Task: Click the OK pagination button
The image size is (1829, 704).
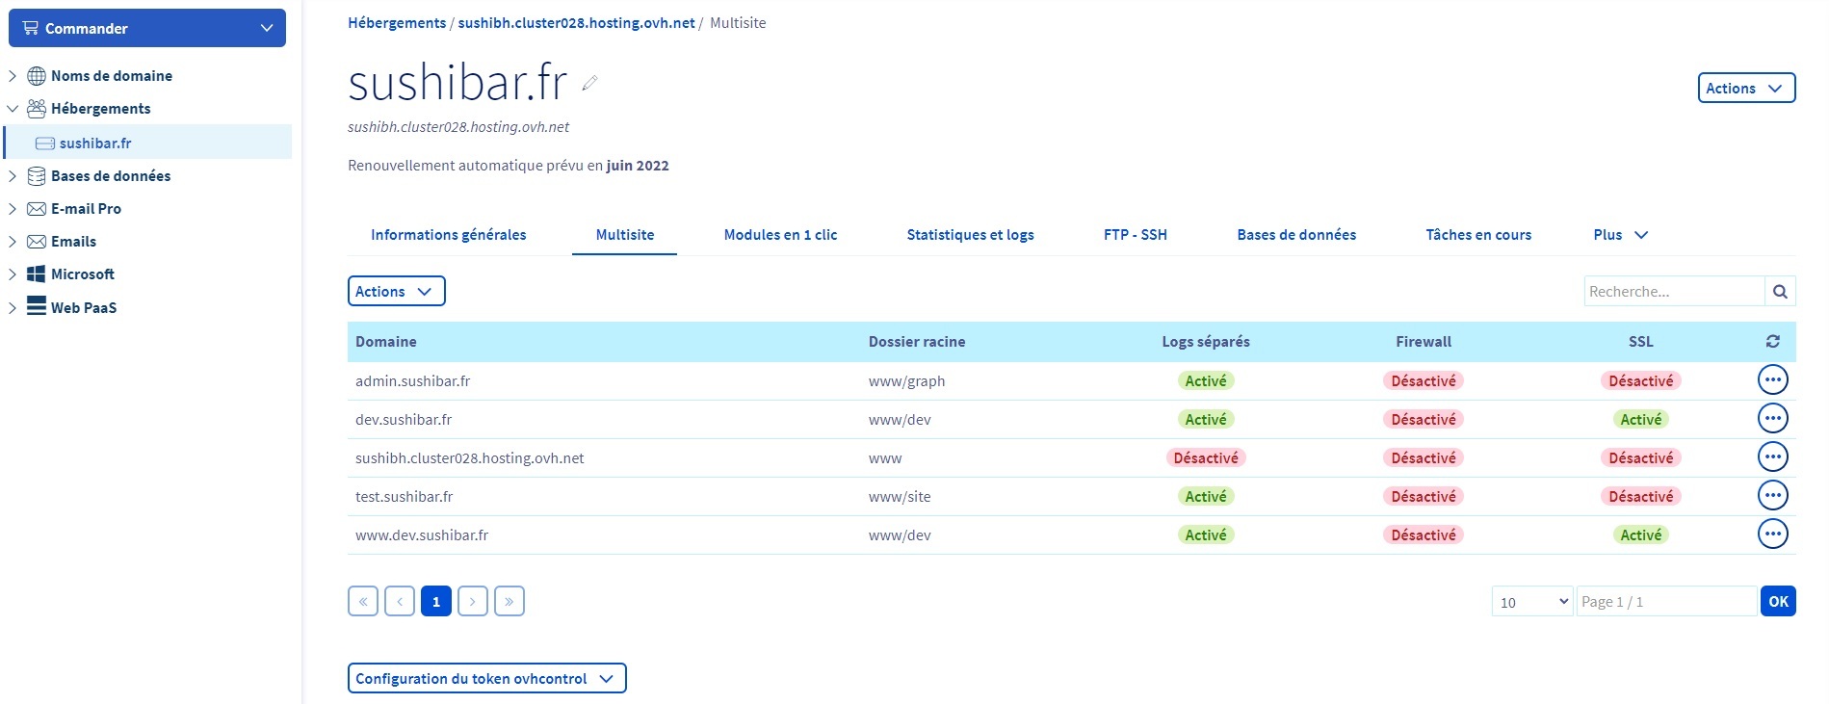Action: click(x=1777, y=602)
